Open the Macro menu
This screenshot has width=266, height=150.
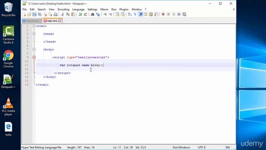point(104,9)
